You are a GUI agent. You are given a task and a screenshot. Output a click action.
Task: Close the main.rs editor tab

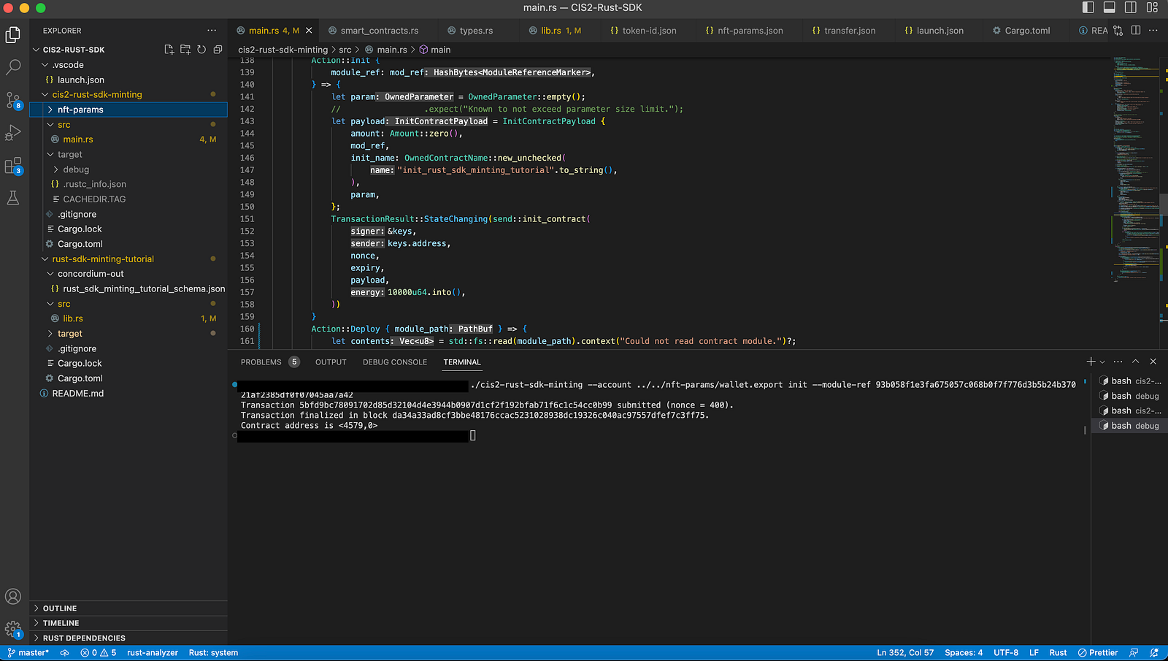309,31
